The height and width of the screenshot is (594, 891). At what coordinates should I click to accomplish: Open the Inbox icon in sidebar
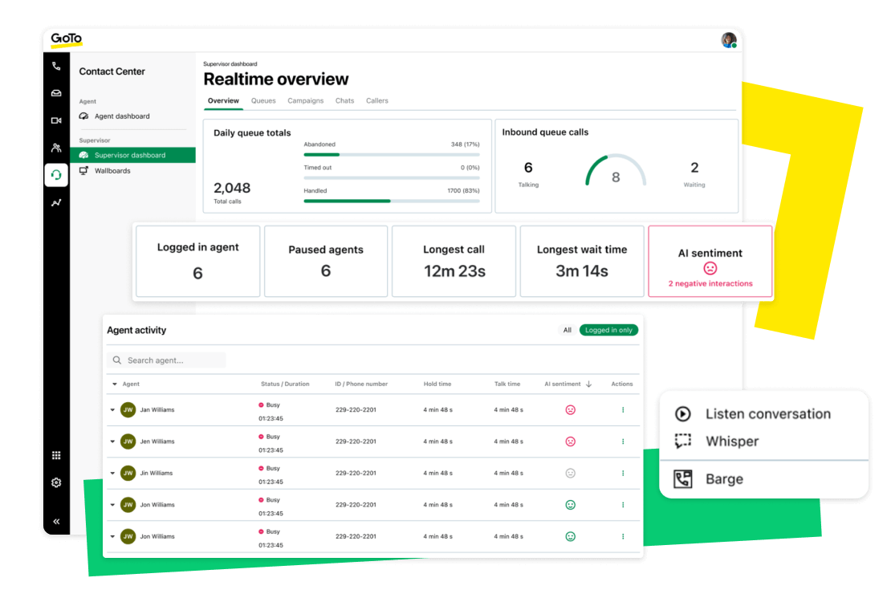(55, 92)
